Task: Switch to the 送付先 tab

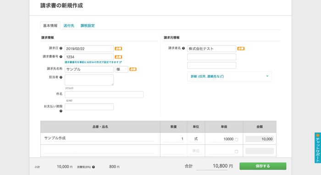Action: coord(69,26)
